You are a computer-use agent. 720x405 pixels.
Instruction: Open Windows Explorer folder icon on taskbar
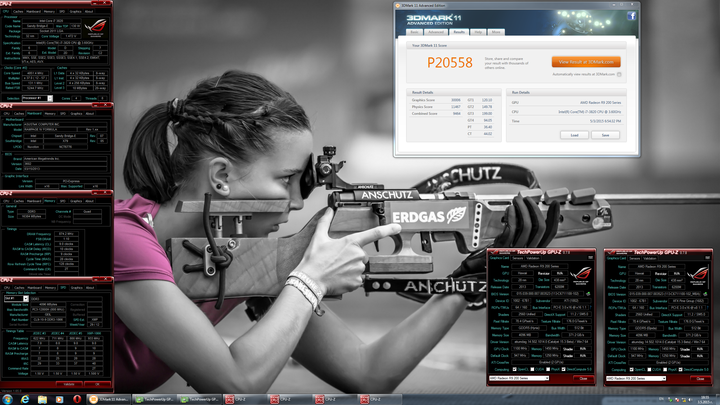[42, 399]
